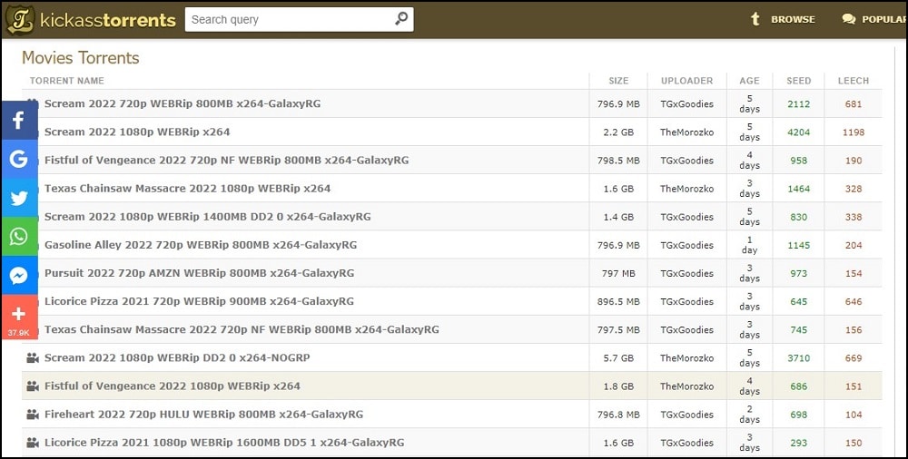Sort by Leech column header

(854, 81)
